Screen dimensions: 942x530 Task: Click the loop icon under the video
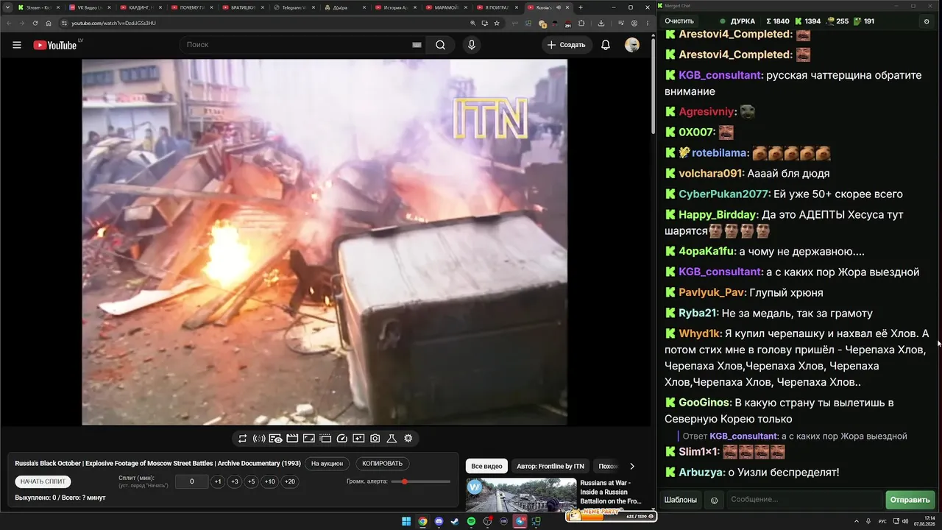pyautogui.click(x=242, y=439)
